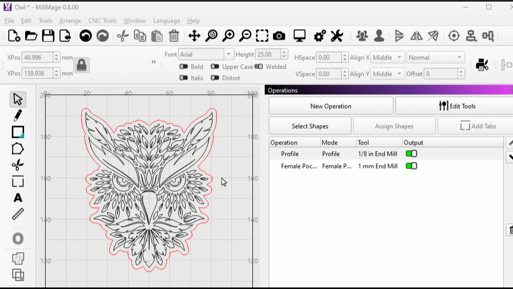This screenshot has width=513, height=289.
Task: Select the Measure ruler tool
Action: 18,214
